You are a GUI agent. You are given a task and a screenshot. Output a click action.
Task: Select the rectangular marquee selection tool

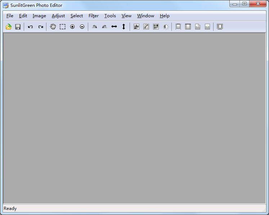click(63, 27)
